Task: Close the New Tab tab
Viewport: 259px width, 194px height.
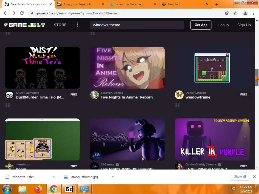Action: [207, 4]
